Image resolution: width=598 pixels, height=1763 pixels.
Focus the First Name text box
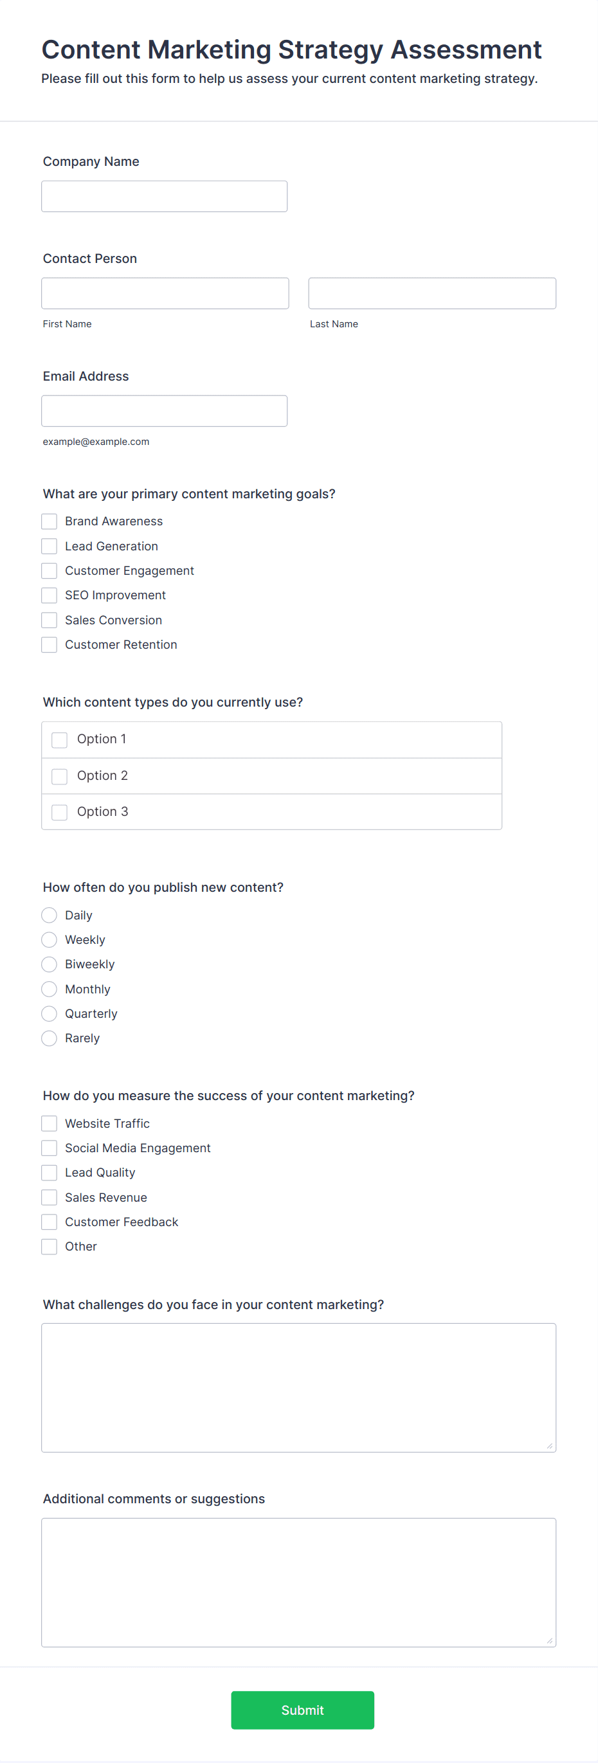pyautogui.click(x=165, y=294)
